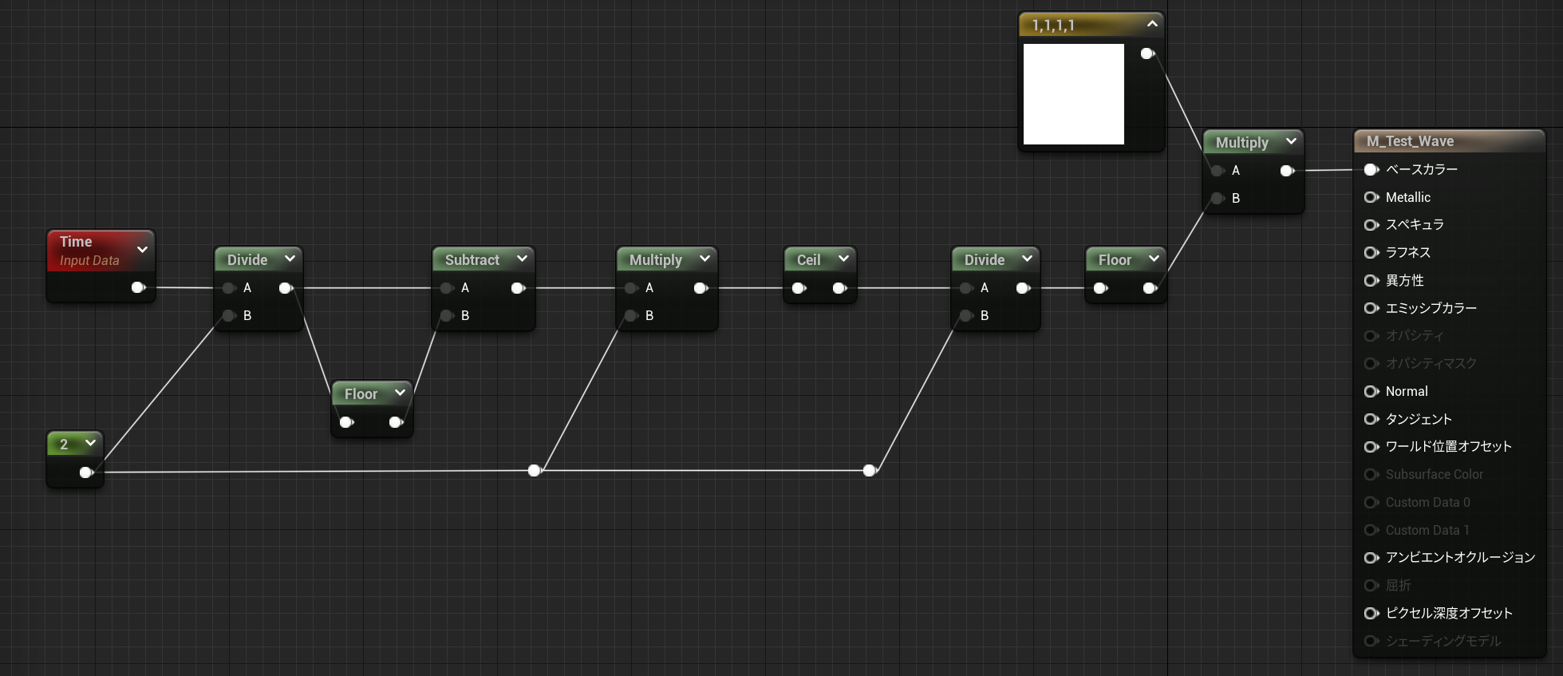The image size is (1563, 676).
Task: Toggle the Ceil node chevron
Action: [843, 259]
